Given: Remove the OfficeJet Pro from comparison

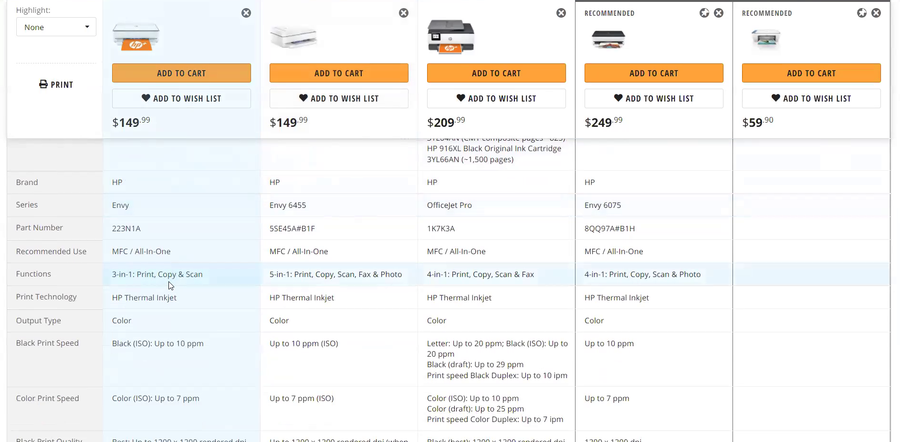Looking at the screenshot, I should [x=561, y=13].
